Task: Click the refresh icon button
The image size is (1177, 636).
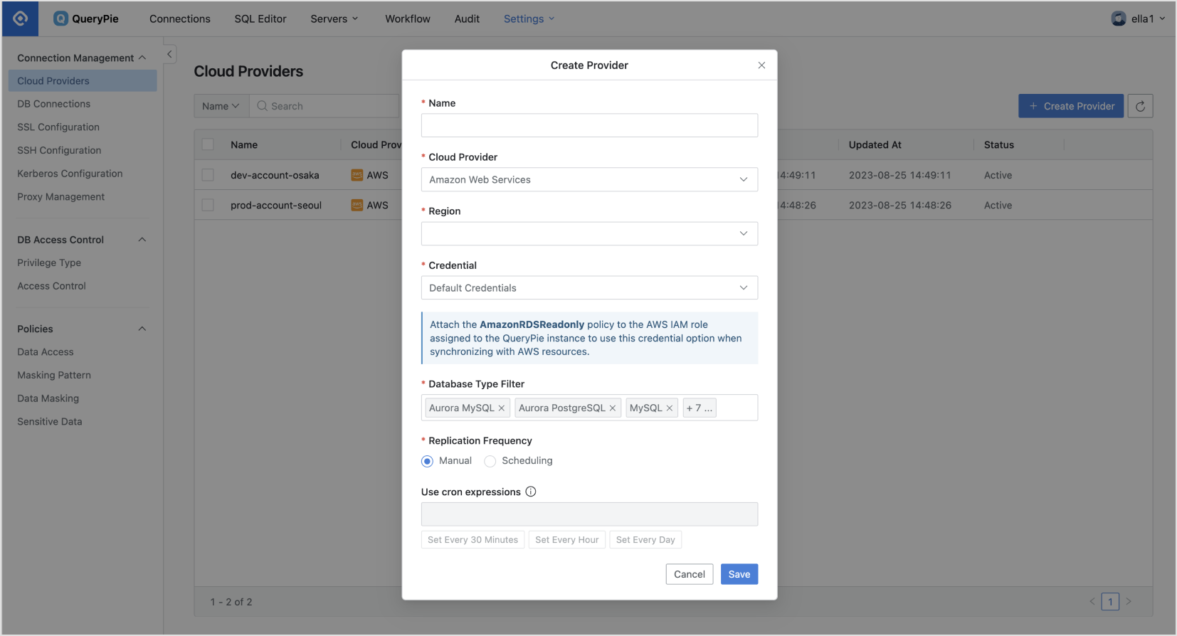Action: point(1140,106)
